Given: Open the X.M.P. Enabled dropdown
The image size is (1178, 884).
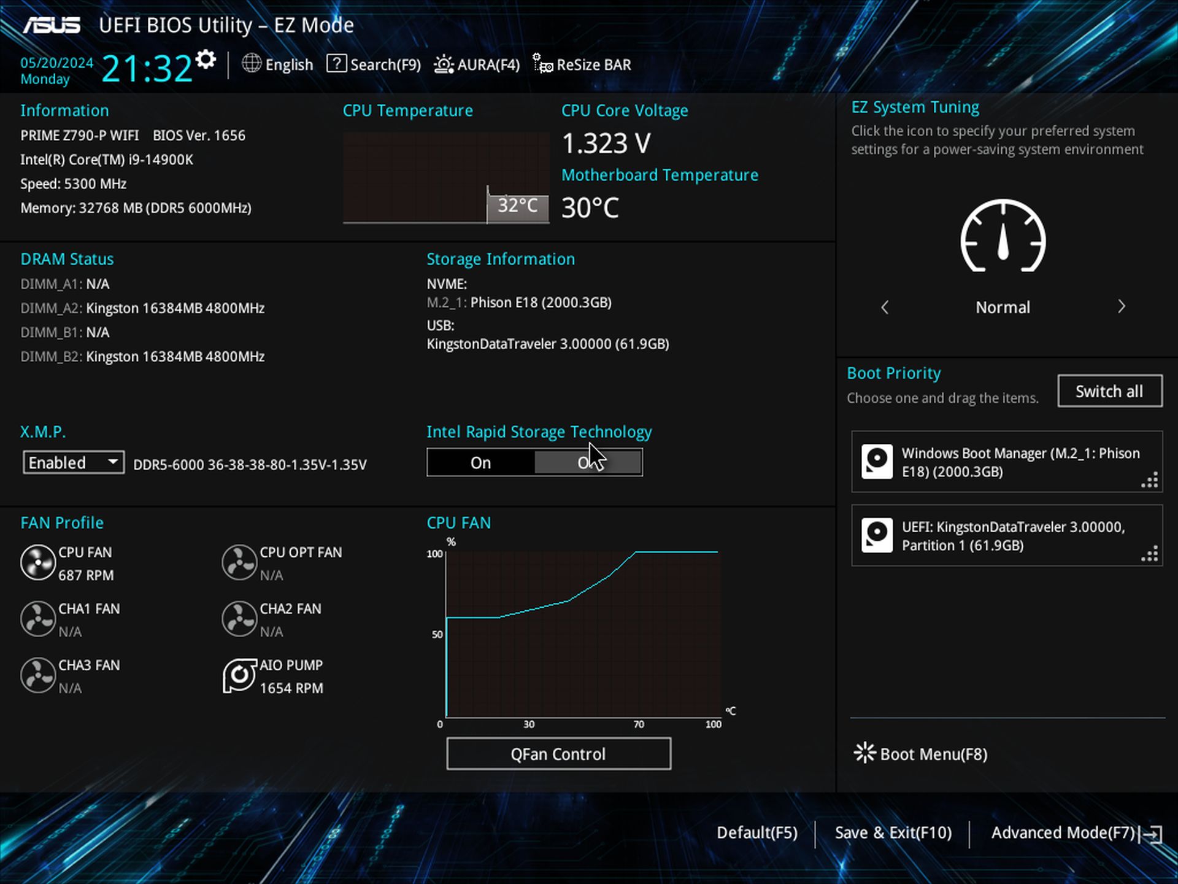Looking at the screenshot, I should pos(74,462).
